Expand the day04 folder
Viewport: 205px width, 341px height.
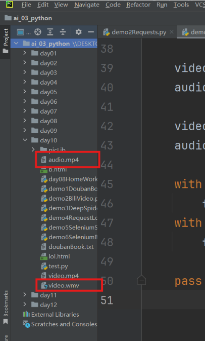25,82
